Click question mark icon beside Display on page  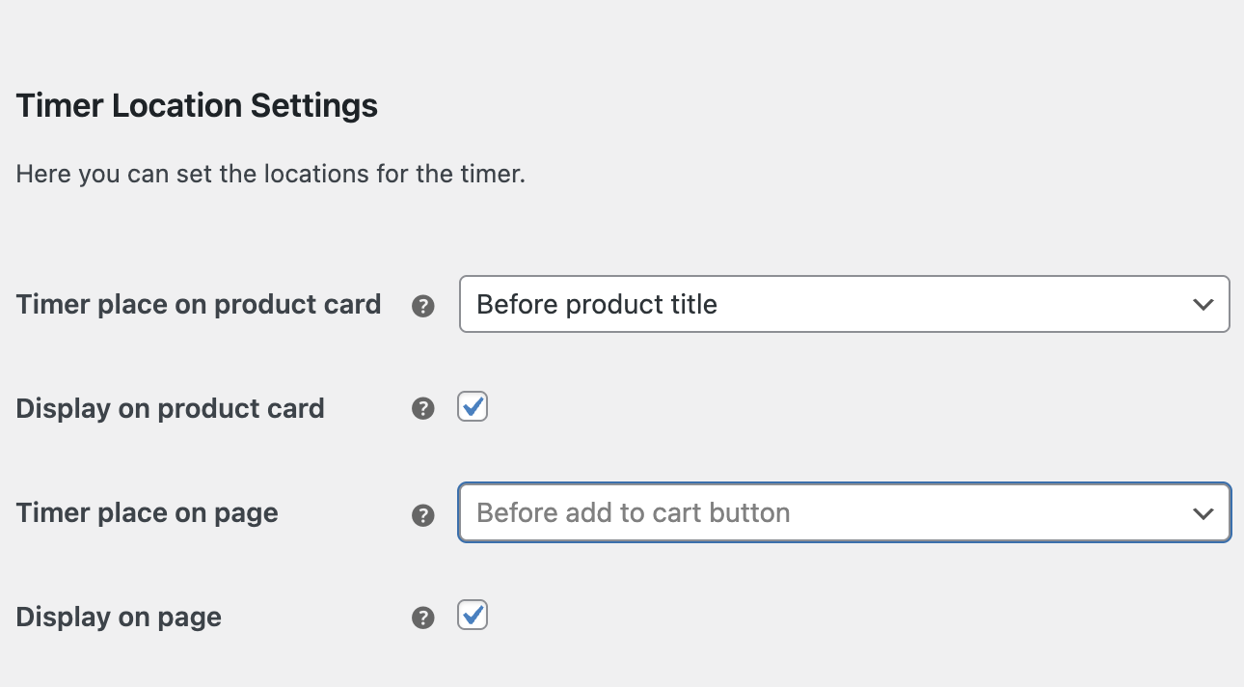click(422, 618)
